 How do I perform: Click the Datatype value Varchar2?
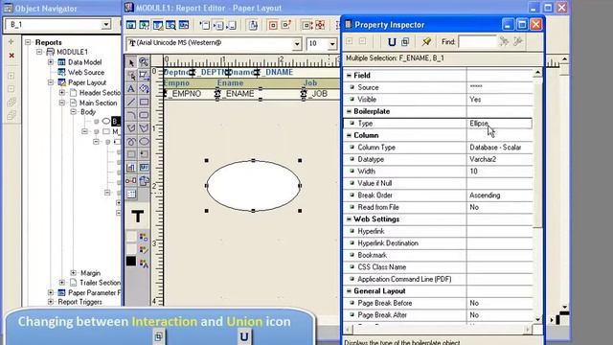pos(483,159)
